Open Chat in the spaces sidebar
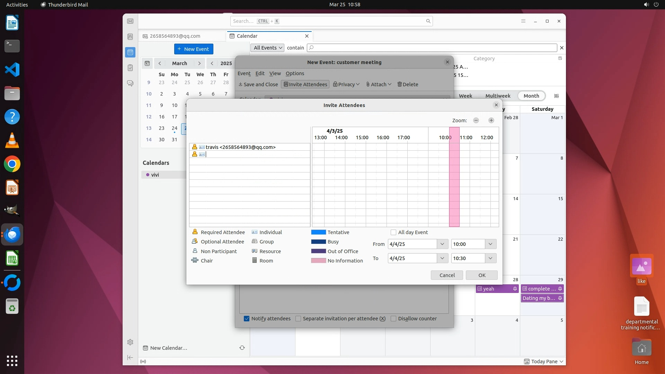The height and width of the screenshot is (374, 665). [x=130, y=83]
